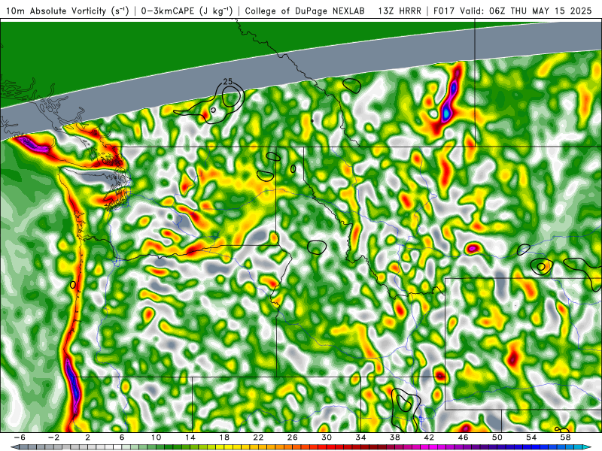Click the '22' colorbar scale value
The width and height of the screenshot is (602, 451).
click(x=258, y=437)
